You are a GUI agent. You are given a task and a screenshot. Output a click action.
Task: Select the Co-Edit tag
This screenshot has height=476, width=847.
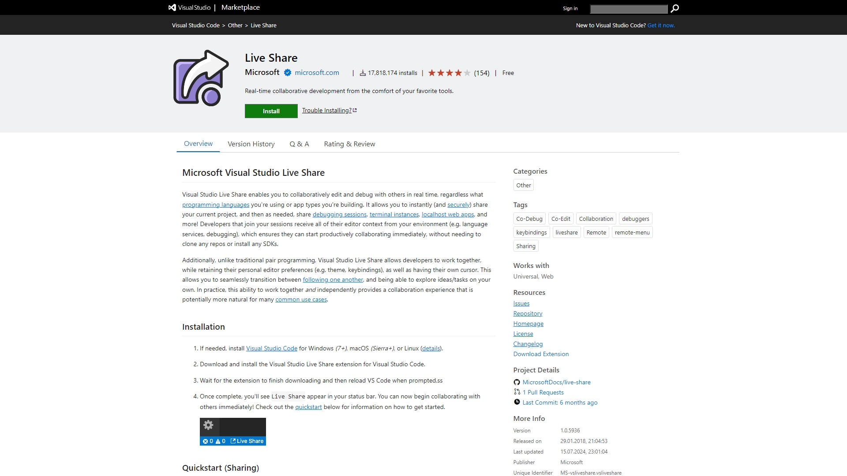coord(560,219)
